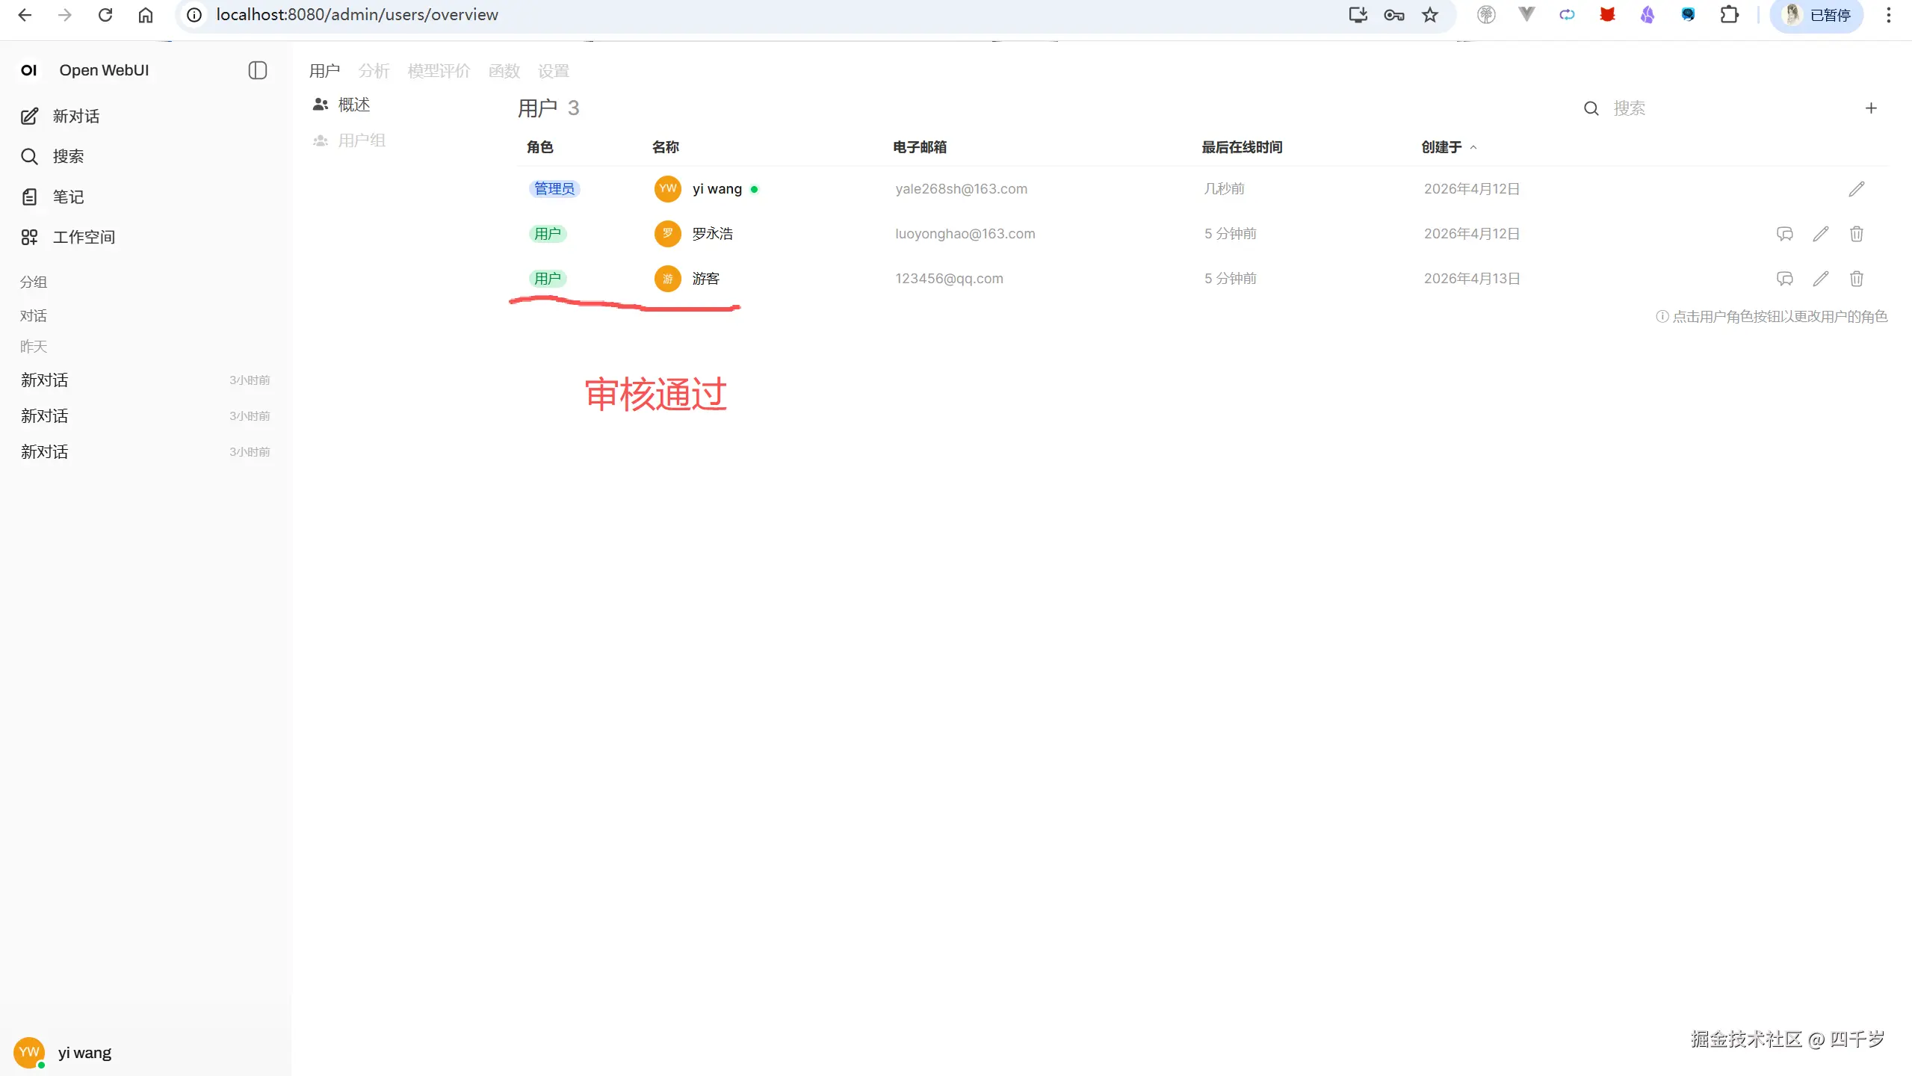Edit the 游客 user with the pencil
This screenshot has width=1912, height=1076.
(x=1820, y=279)
